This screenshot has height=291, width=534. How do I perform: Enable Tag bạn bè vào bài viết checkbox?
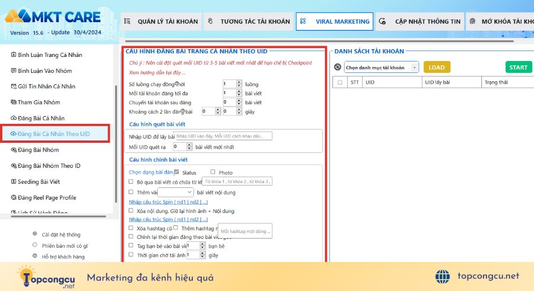click(x=131, y=245)
